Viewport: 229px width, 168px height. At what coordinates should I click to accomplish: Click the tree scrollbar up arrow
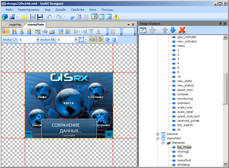point(225,37)
